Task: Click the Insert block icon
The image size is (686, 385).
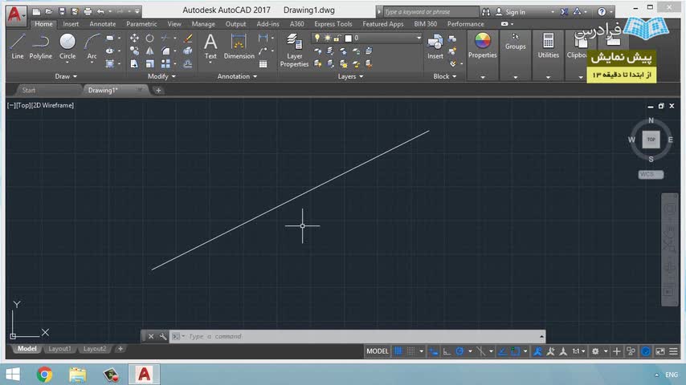Action: [435, 47]
